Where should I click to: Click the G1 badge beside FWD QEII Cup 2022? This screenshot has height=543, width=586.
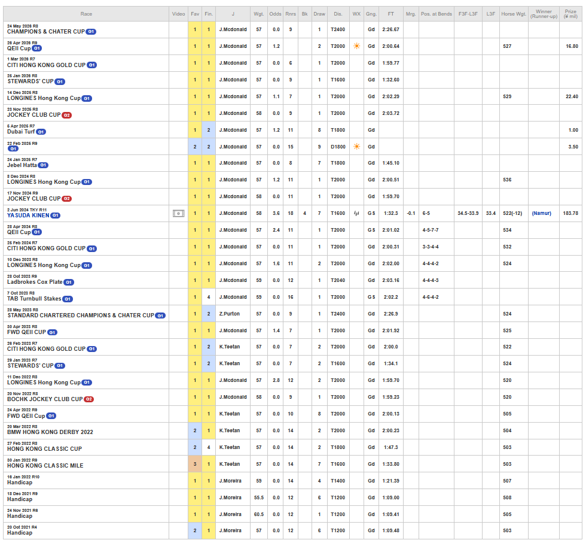[x=51, y=416]
